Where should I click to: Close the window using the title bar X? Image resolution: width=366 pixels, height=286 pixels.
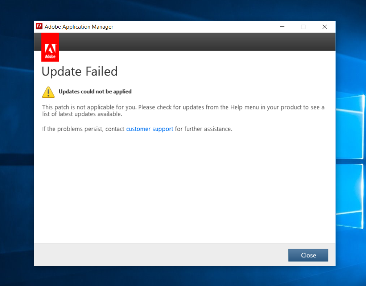click(325, 27)
